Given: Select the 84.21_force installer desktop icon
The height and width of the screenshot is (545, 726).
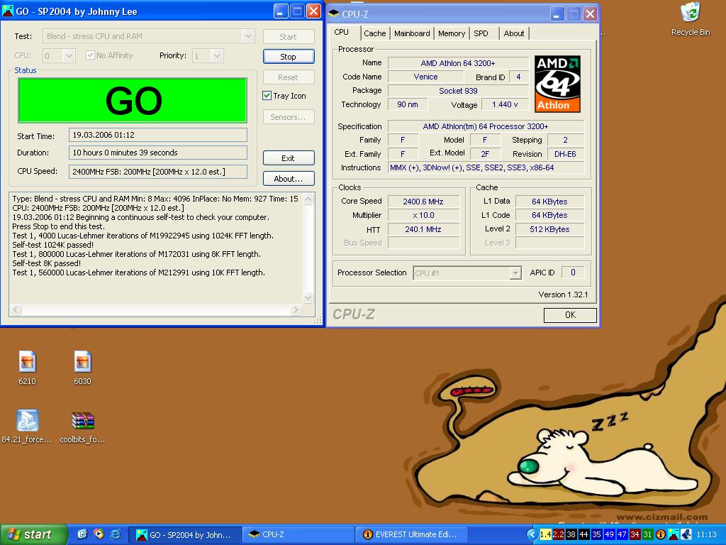Looking at the screenshot, I should [x=27, y=426].
